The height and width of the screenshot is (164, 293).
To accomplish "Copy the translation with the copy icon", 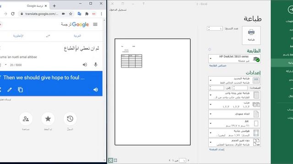I will tap(20, 90).
